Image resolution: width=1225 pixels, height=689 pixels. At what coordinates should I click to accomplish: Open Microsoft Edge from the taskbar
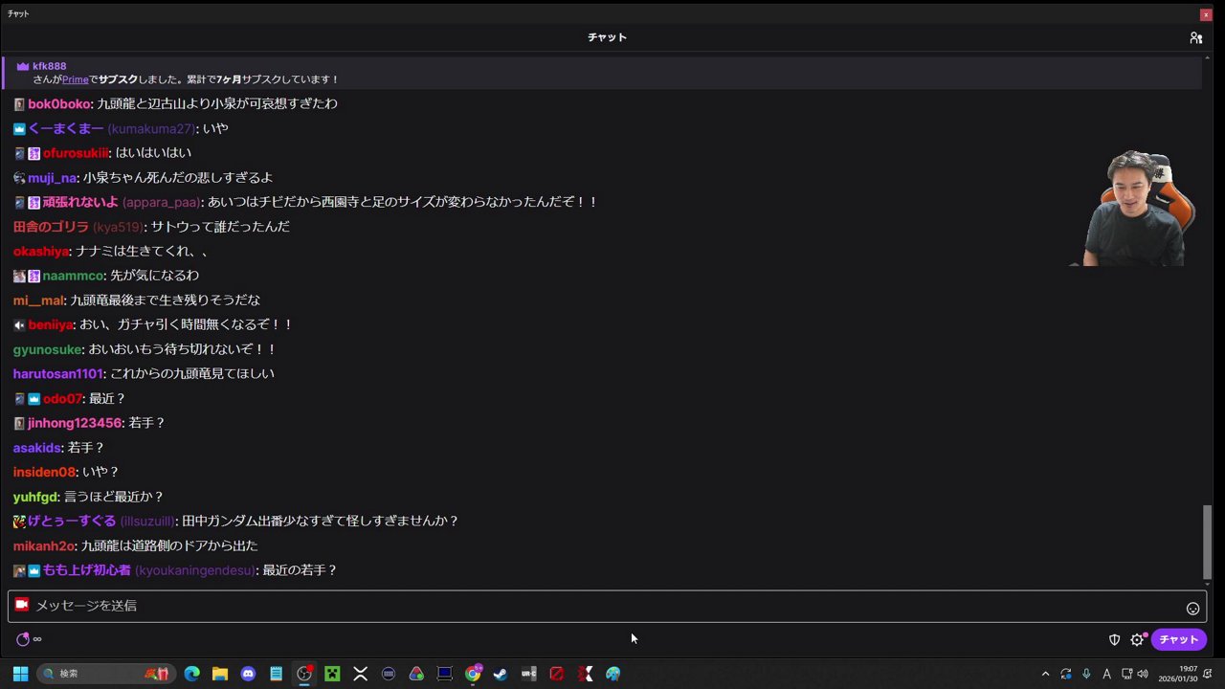click(x=192, y=674)
